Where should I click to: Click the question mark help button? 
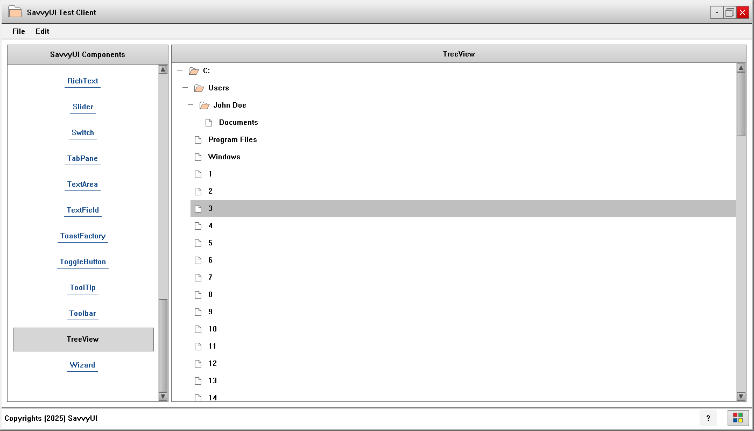[708, 418]
